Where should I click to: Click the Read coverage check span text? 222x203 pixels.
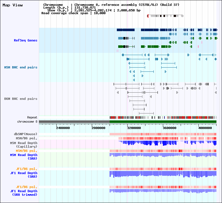coord(74,13)
